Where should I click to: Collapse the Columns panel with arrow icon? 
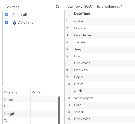57,7
